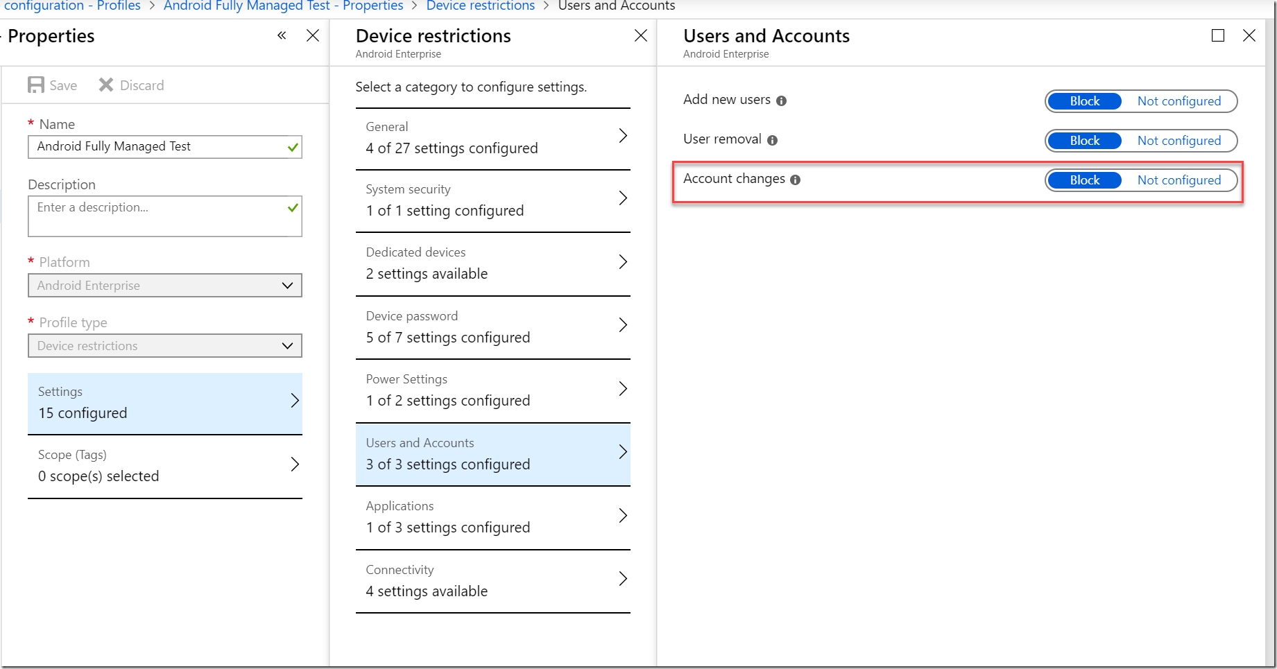1277x669 pixels.
Task: Set User removal to Block
Action: click(x=1083, y=140)
